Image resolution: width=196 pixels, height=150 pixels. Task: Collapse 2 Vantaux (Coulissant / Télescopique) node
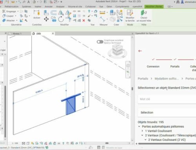click(142, 135)
